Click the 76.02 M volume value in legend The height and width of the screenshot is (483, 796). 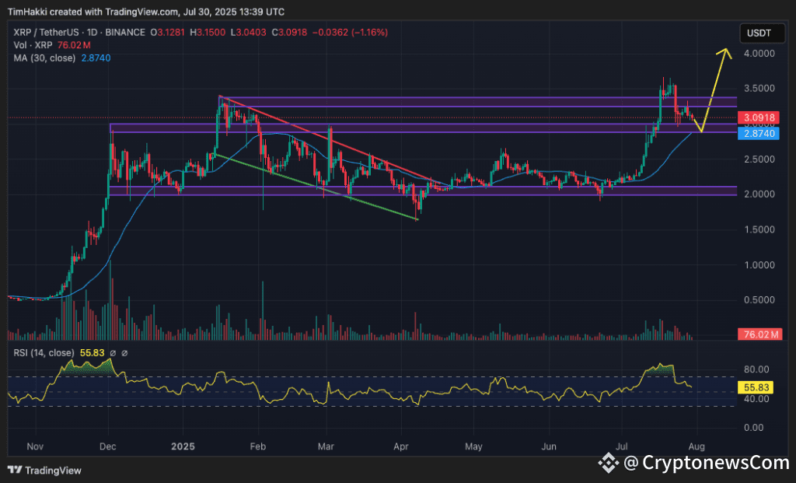[x=74, y=45]
